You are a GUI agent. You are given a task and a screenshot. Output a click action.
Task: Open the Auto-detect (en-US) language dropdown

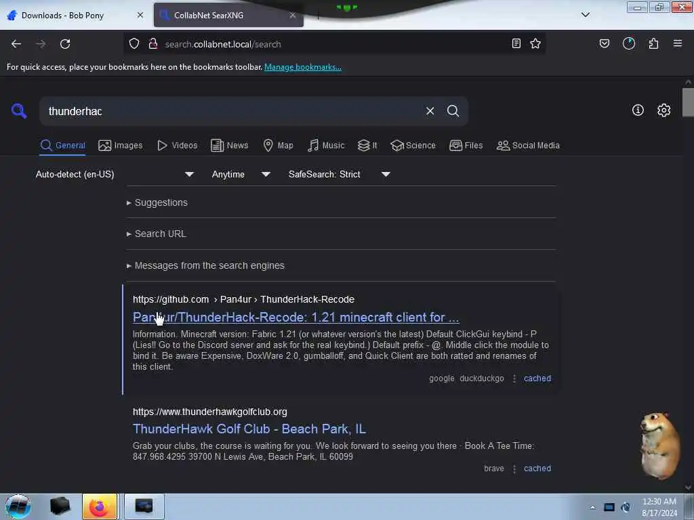click(x=115, y=174)
